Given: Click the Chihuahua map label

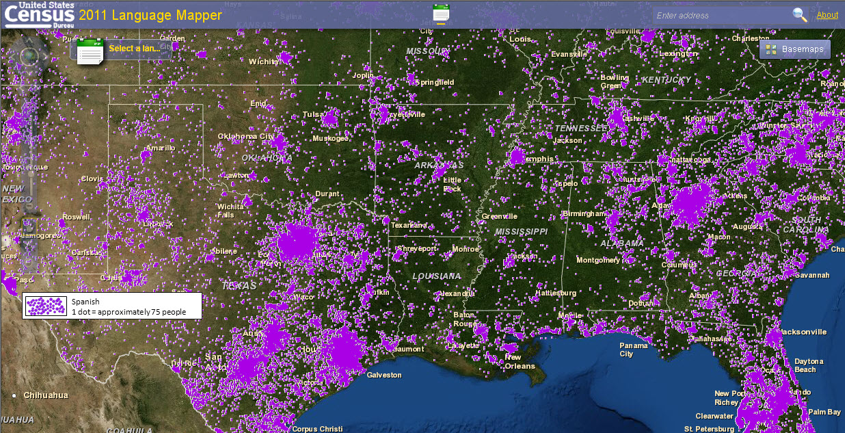Looking at the screenshot, I should click(x=46, y=395).
